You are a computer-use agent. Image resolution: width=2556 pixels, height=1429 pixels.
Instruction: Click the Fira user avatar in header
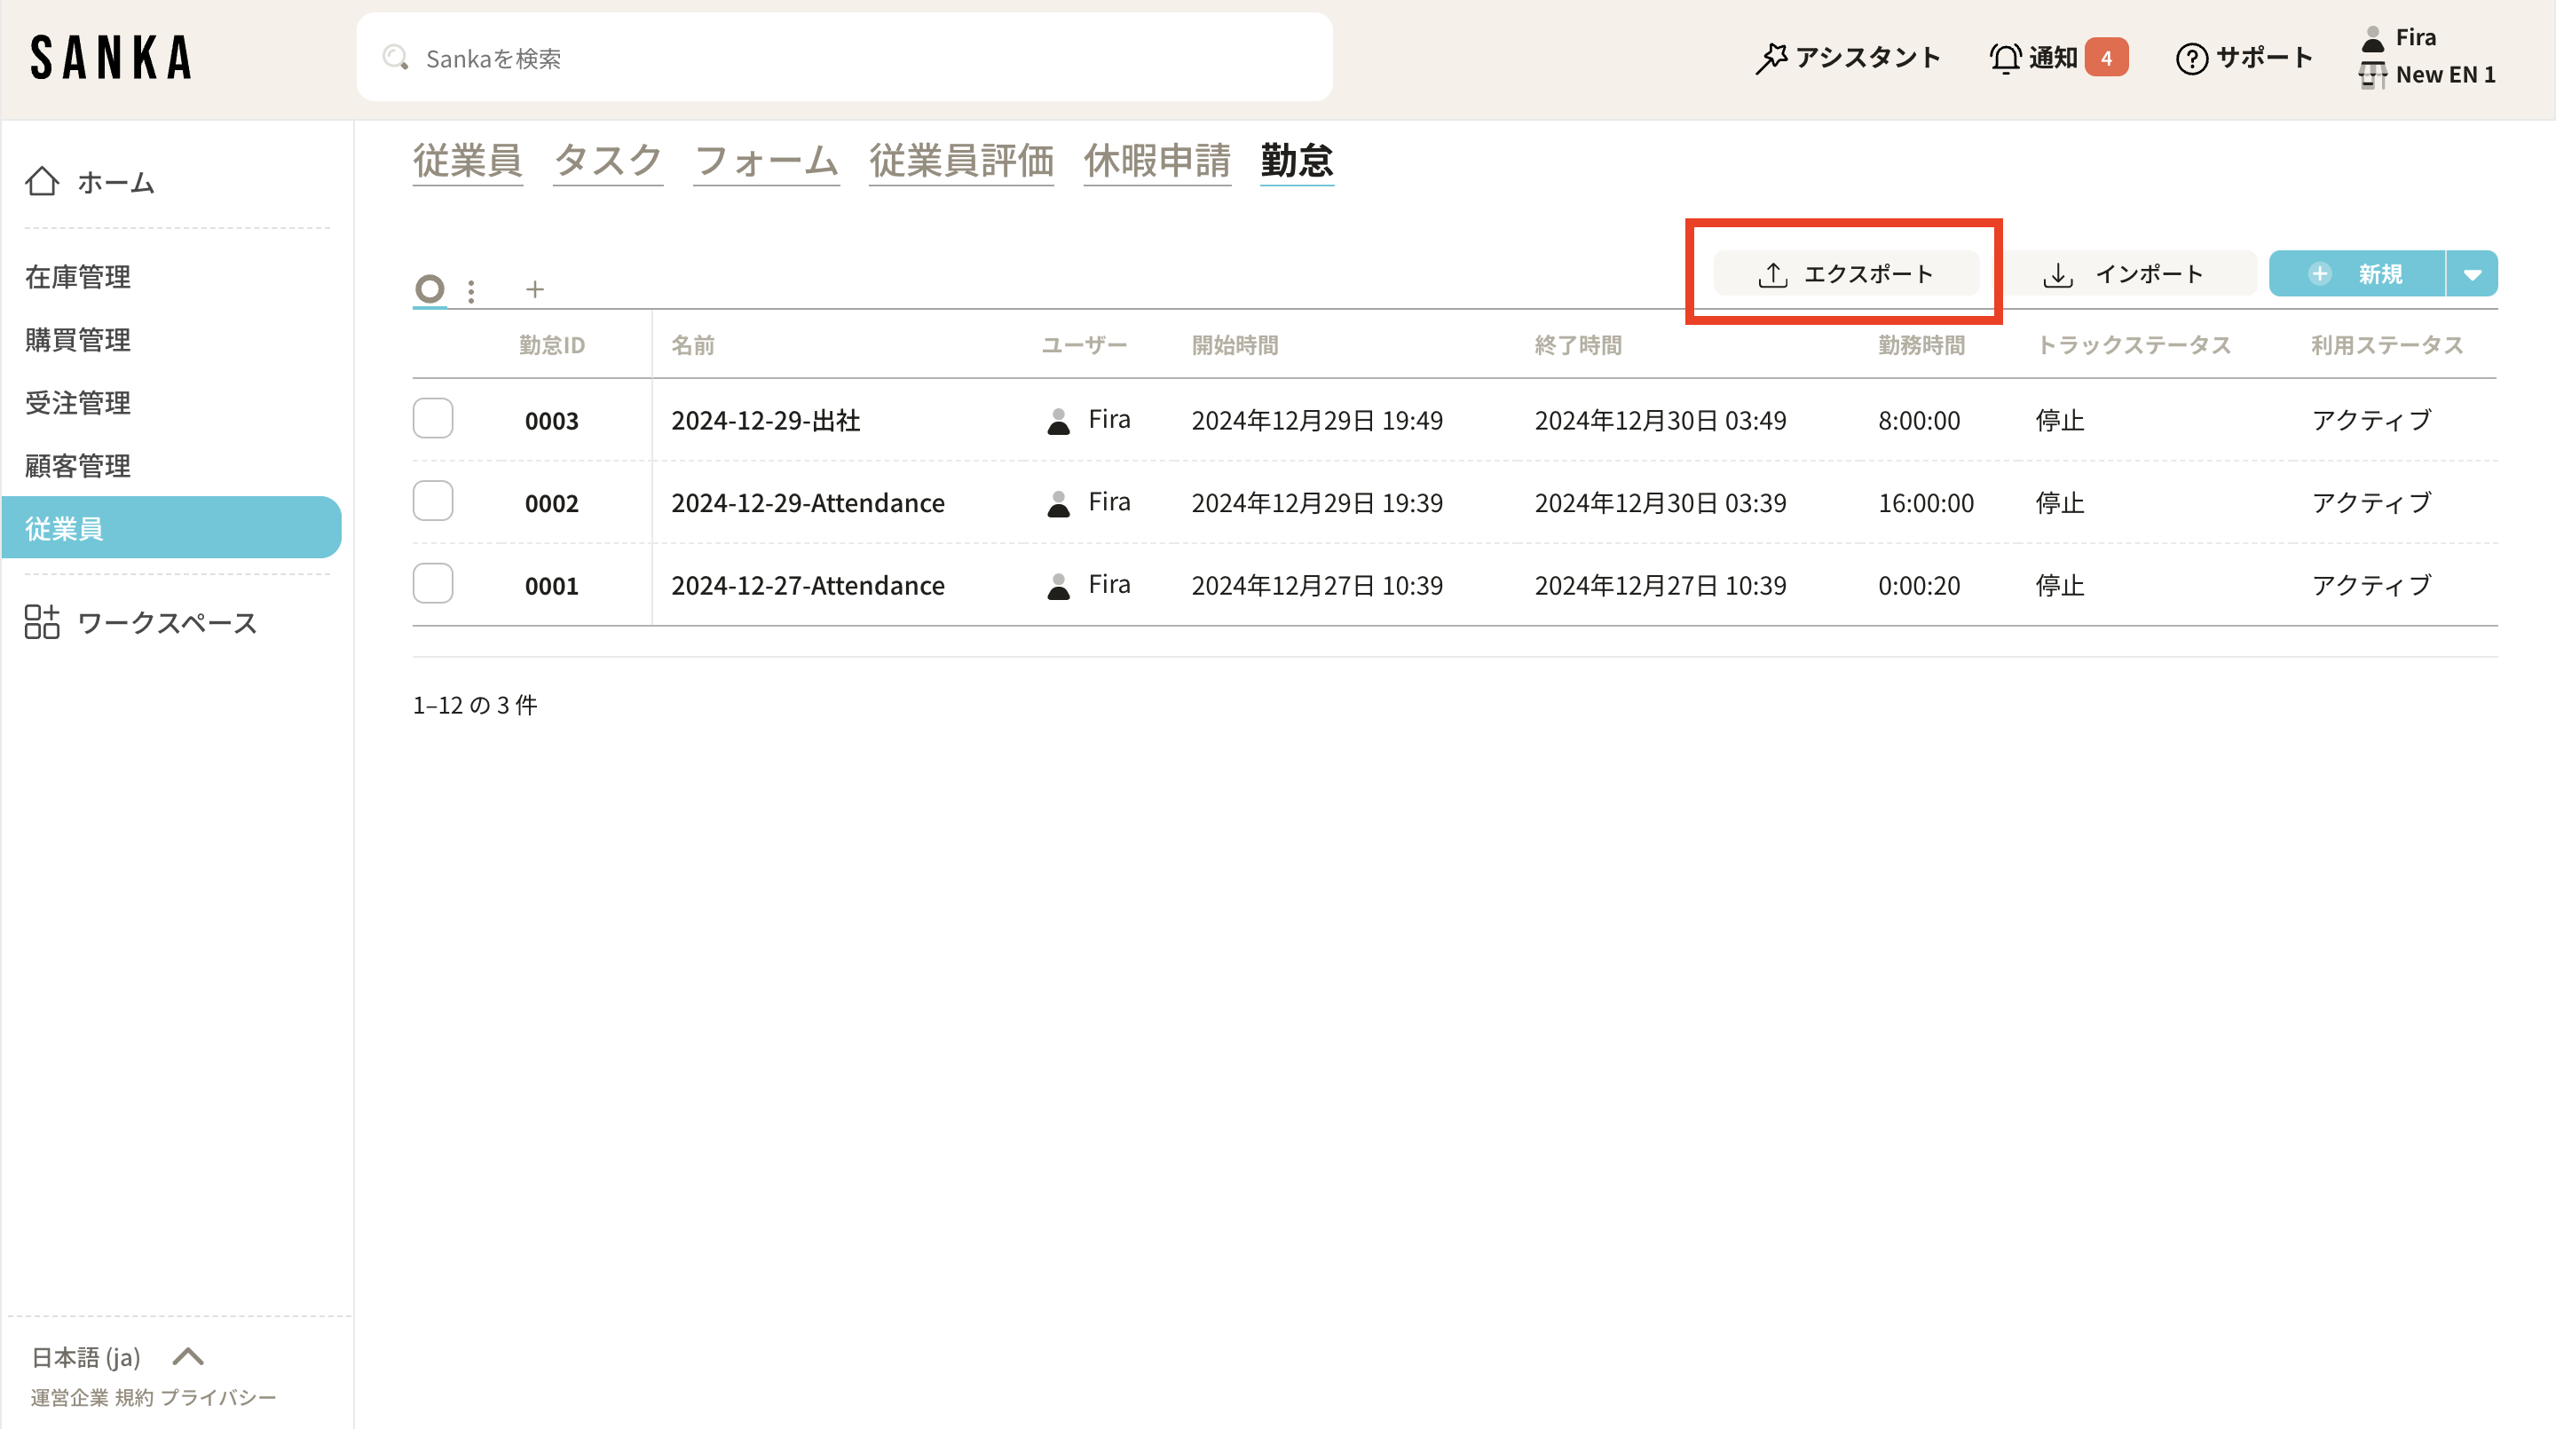point(2372,39)
